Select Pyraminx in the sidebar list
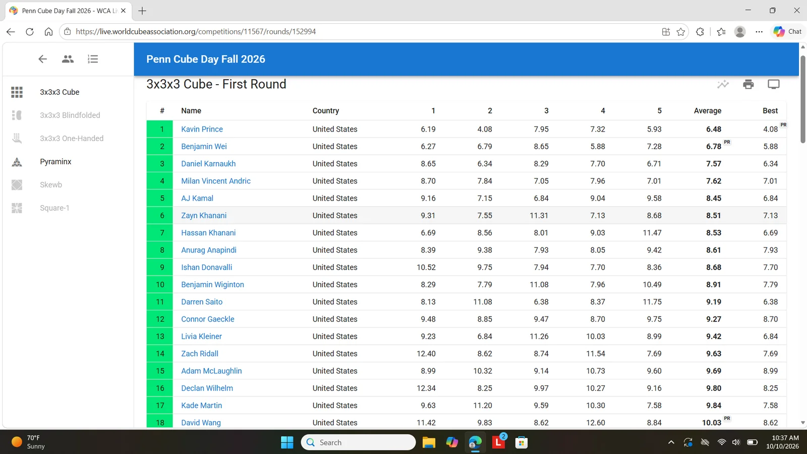807x454 pixels. click(x=55, y=162)
